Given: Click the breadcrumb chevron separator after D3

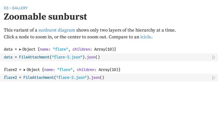Looking at the screenshot, I should click(10, 8).
